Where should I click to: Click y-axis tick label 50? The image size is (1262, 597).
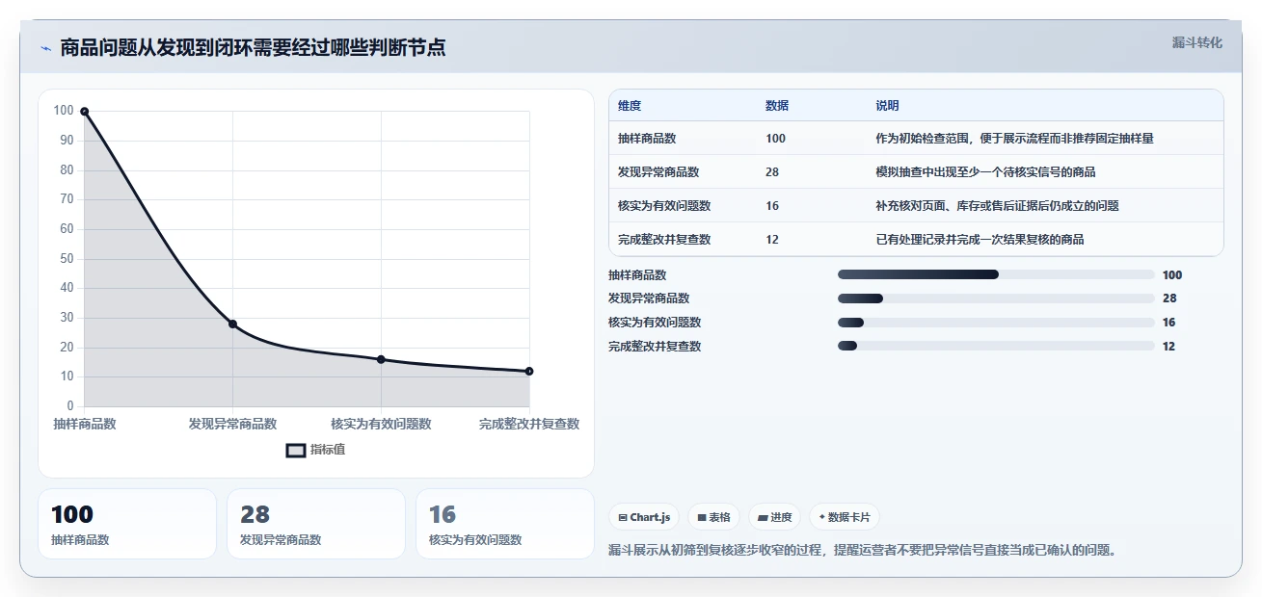66,259
